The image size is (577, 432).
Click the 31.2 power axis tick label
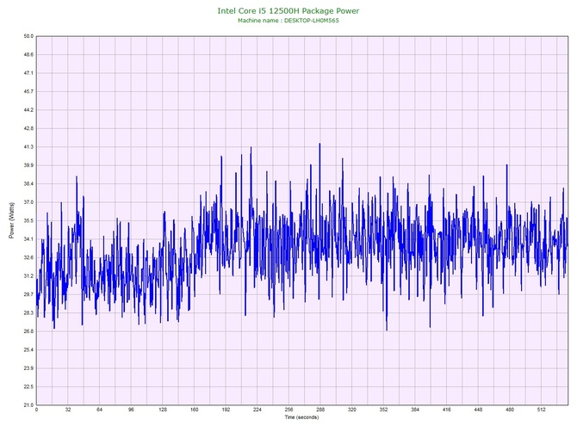28,276
